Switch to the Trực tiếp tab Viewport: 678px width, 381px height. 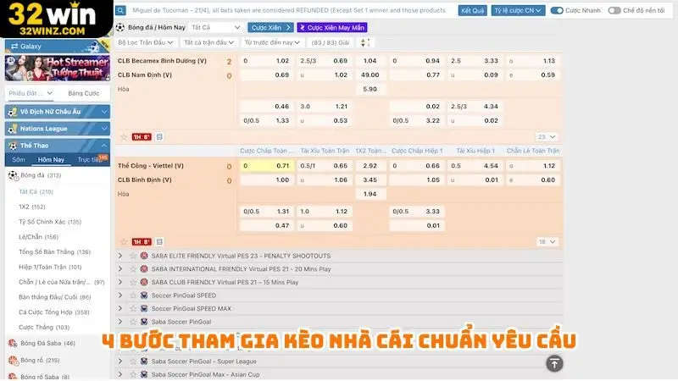tap(89, 159)
